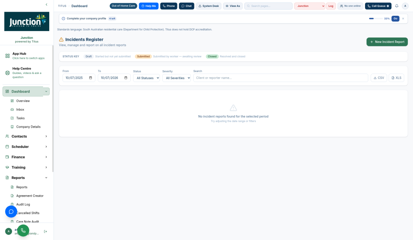The height and width of the screenshot is (240, 413).
Task: Open the floating blue chat bubble
Action: (11, 212)
